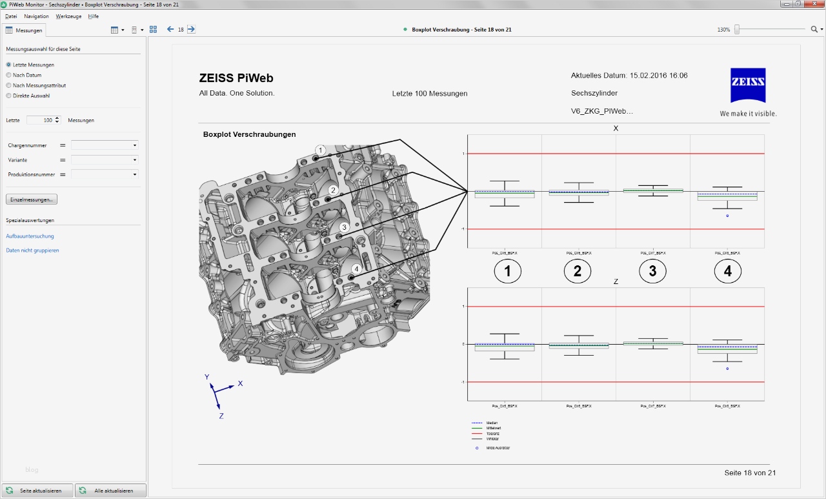Click the large circled number 4 below the X chart
This screenshot has width=826, height=499.
[x=728, y=272]
